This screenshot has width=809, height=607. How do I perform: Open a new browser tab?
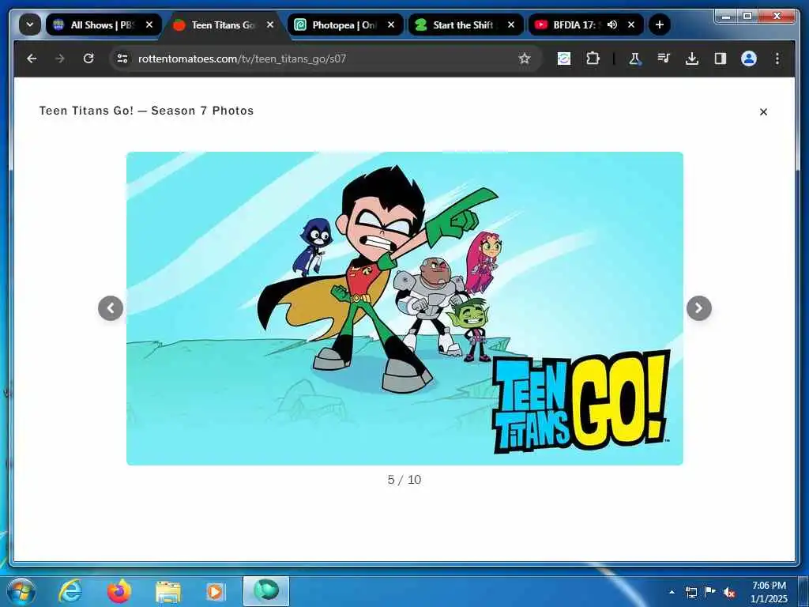(x=660, y=25)
